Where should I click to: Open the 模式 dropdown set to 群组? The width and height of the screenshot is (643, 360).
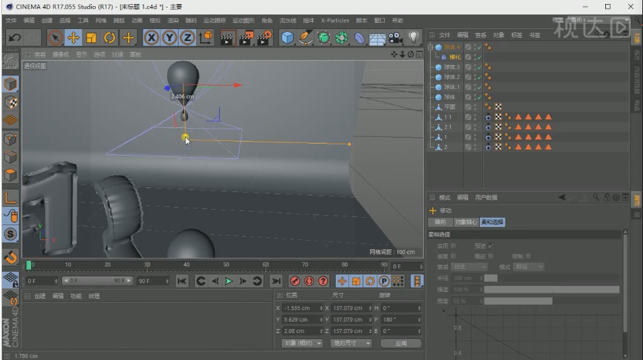pyautogui.click(x=528, y=267)
